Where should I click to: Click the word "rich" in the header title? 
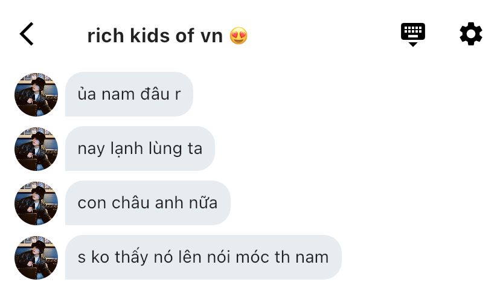click(x=106, y=36)
